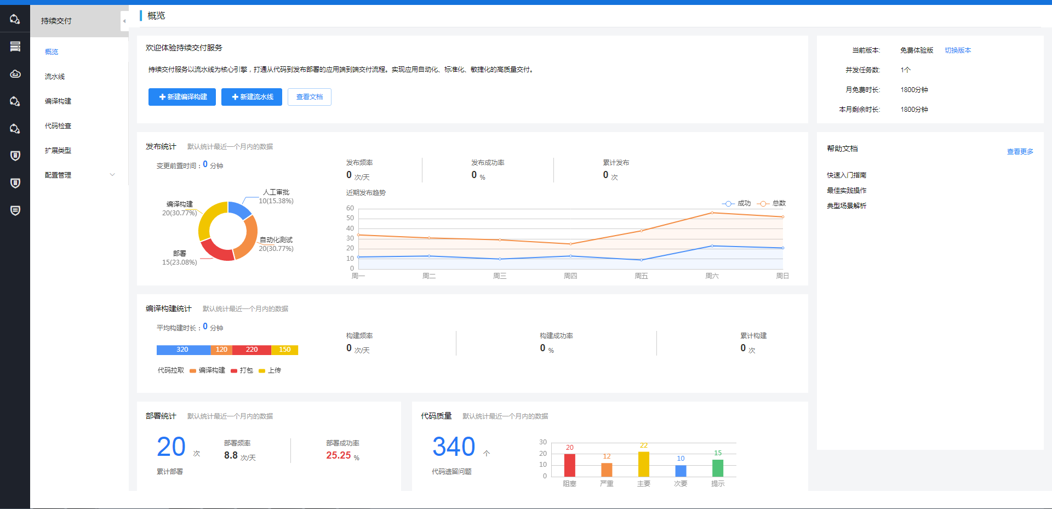Open 扩展类型 from the side menu
1052x509 pixels.
(x=58, y=151)
